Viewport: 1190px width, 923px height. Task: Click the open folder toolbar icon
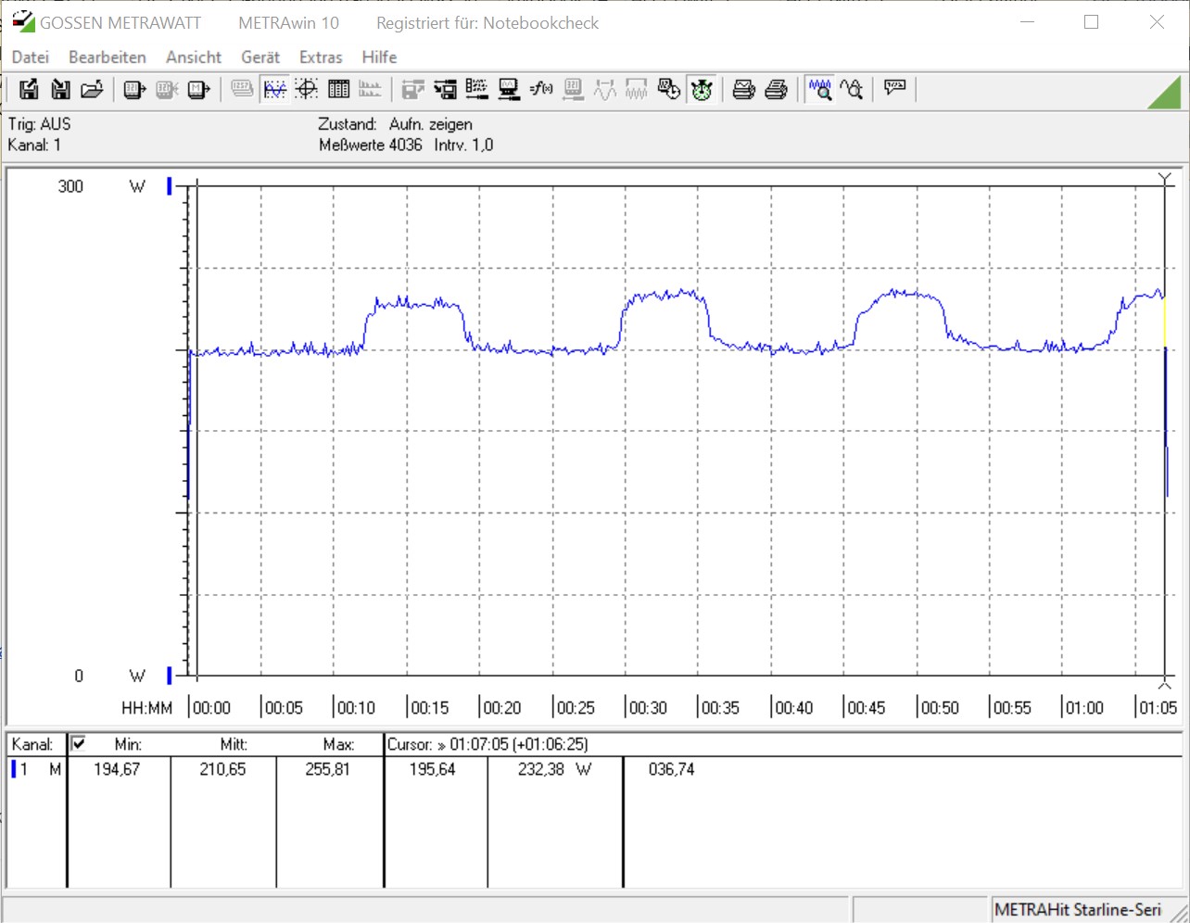(92, 89)
